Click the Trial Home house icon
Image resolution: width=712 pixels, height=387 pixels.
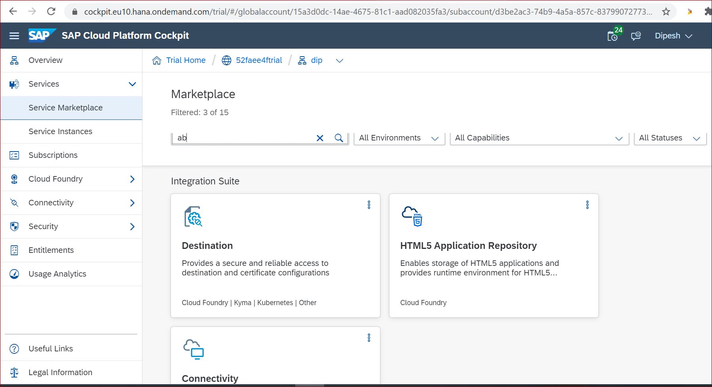point(157,60)
